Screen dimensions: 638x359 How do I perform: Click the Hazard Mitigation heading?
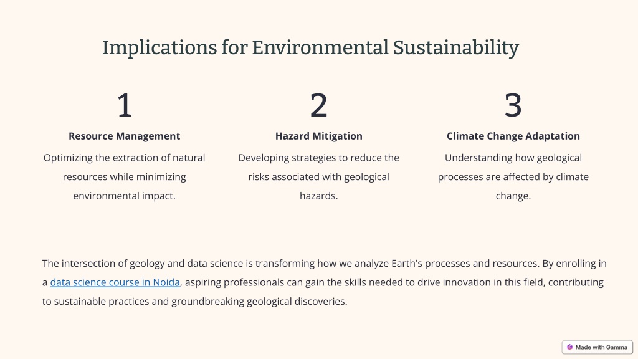tap(318, 136)
